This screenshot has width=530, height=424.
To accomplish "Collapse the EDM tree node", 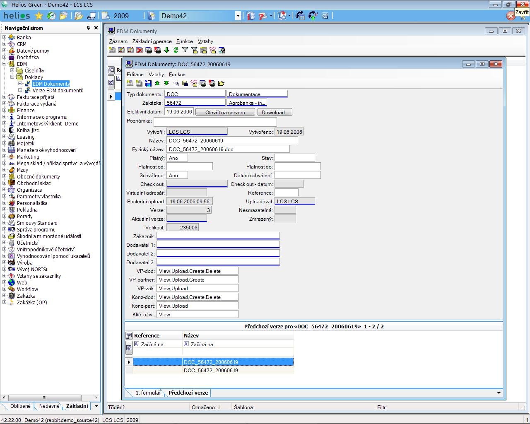I will click(4, 64).
